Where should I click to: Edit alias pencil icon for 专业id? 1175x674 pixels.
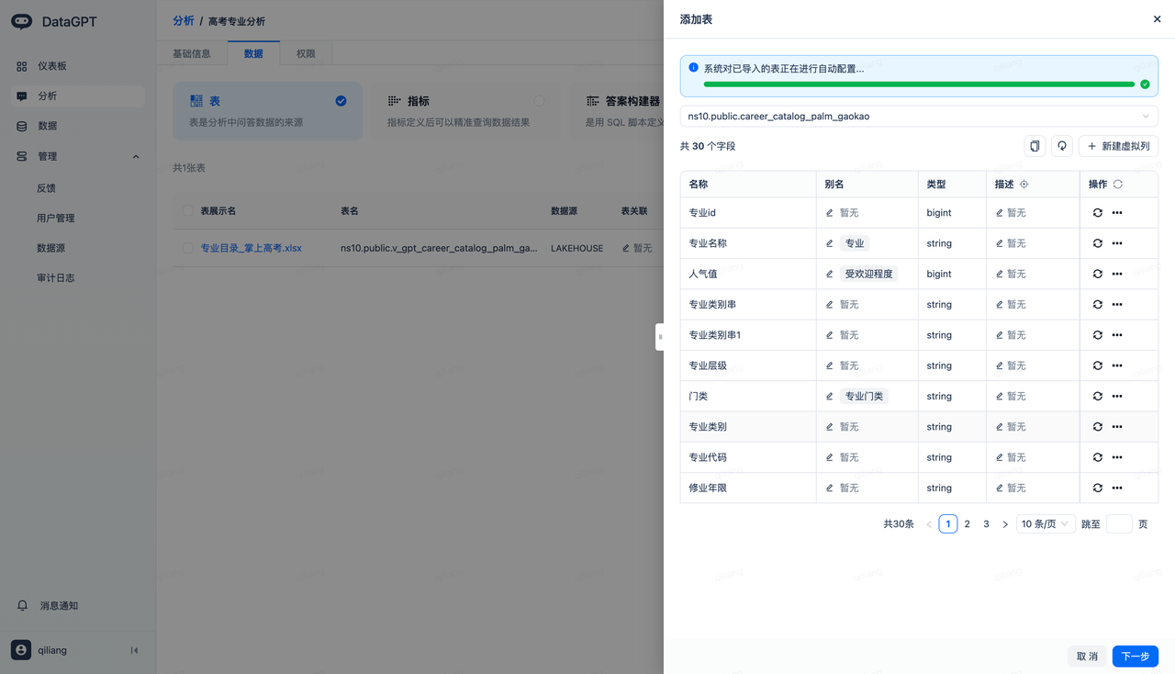[830, 213]
